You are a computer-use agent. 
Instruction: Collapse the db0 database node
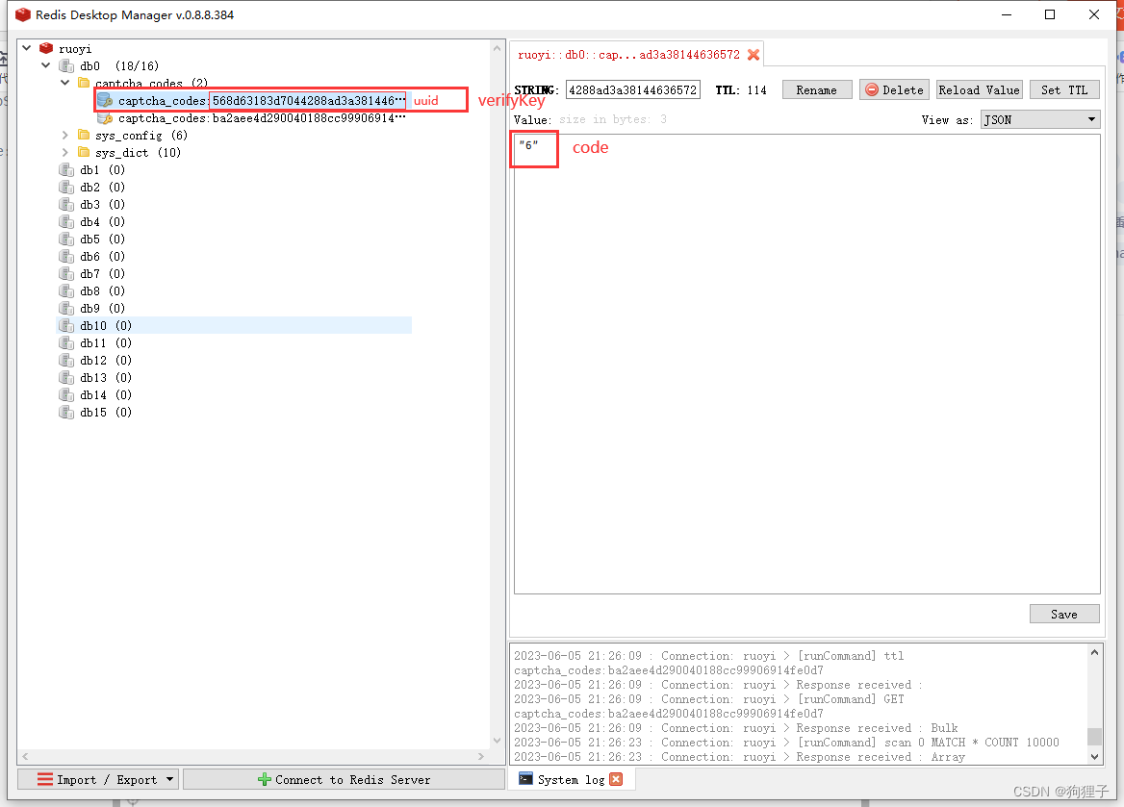tap(46, 65)
